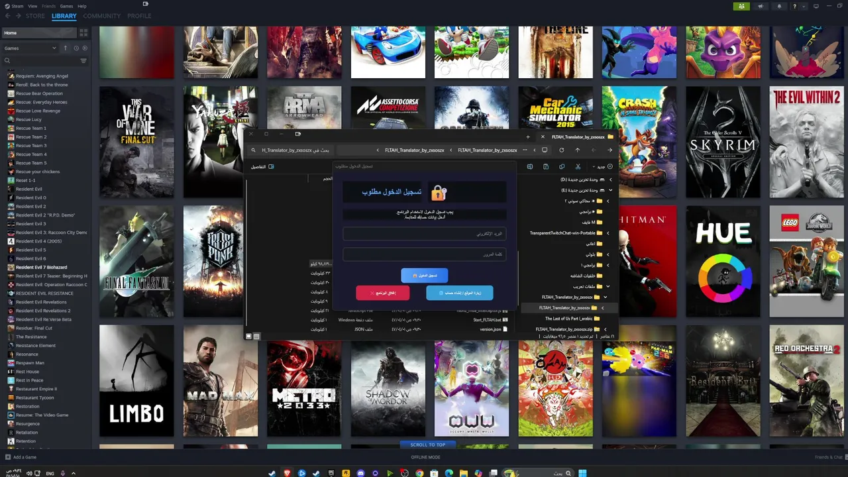The height and width of the screenshot is (477, 848).
Task: Click the Rename icon in File Explorer toolbar
Action: click(530, 166)
